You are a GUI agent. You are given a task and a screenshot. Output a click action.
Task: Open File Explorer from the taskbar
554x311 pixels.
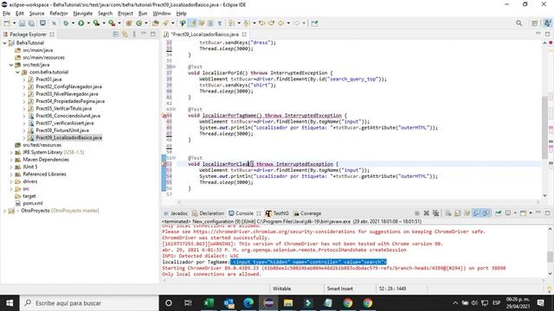point(288,303)
